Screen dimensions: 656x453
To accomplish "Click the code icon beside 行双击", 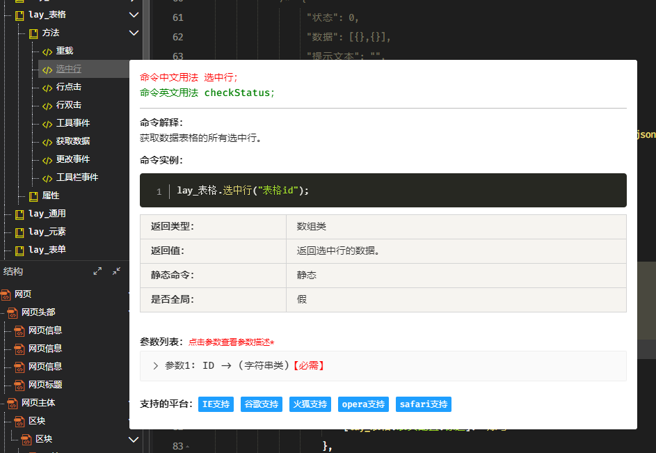I will (x=47, y=106).
